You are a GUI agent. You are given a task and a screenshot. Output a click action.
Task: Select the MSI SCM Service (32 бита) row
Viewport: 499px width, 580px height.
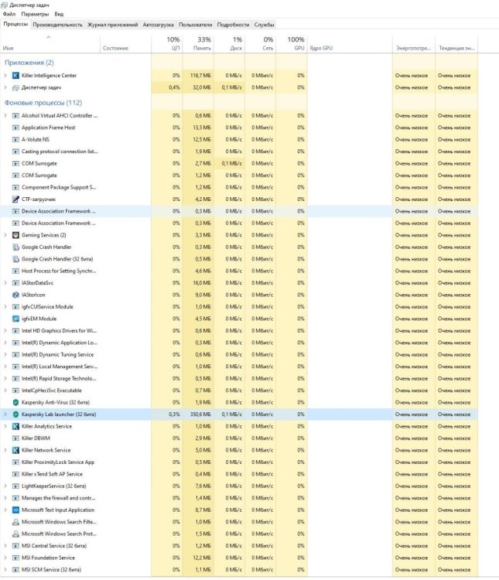click(x=239, y=570)
